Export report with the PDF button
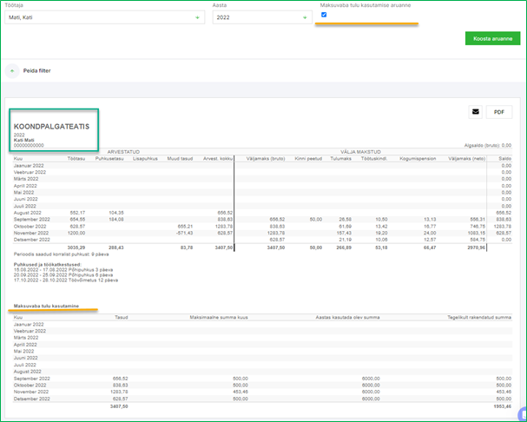 click(499, 112)
